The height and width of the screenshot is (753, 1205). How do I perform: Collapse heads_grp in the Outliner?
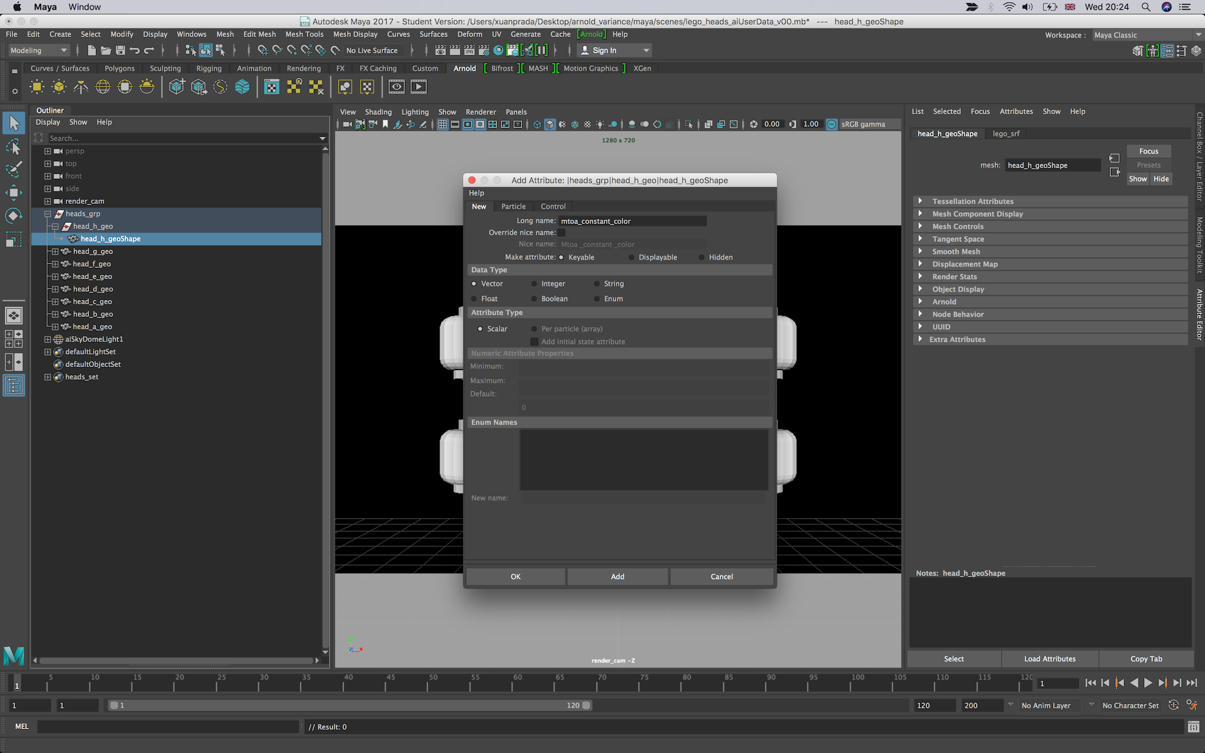pos(48,214)
